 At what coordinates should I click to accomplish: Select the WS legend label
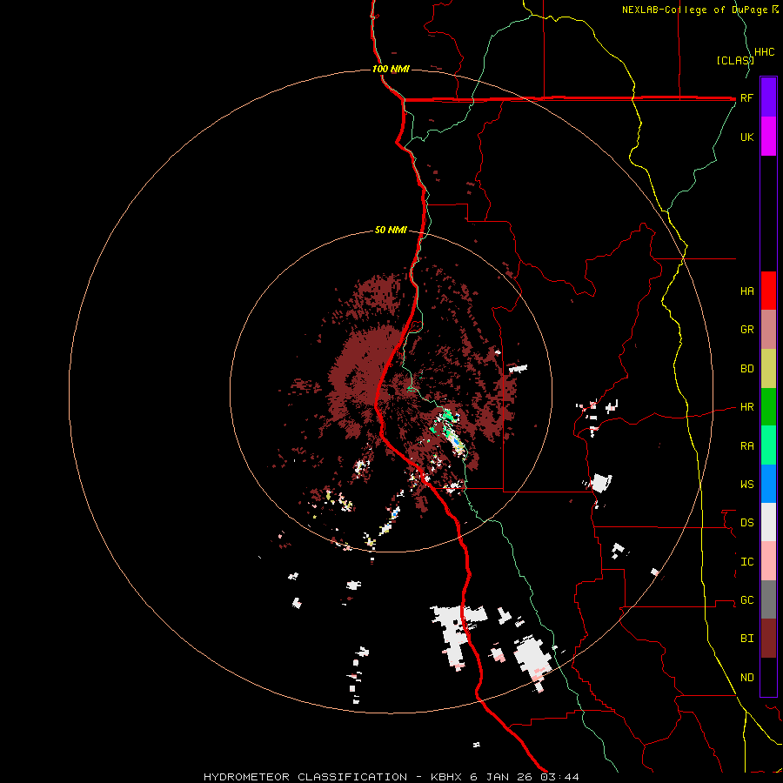click(746, 485)
